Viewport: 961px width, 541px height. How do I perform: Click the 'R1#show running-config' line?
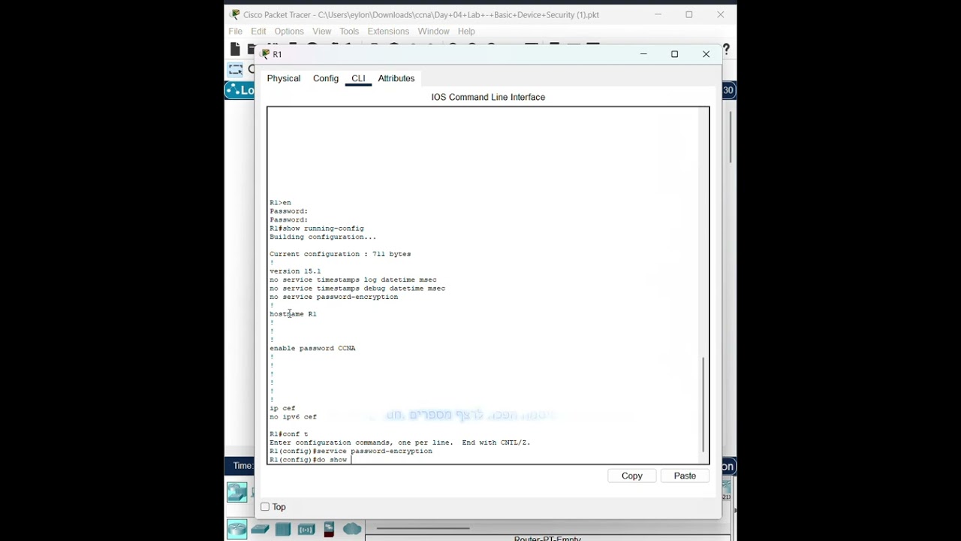pyautogui.click(x=317, y=228)
